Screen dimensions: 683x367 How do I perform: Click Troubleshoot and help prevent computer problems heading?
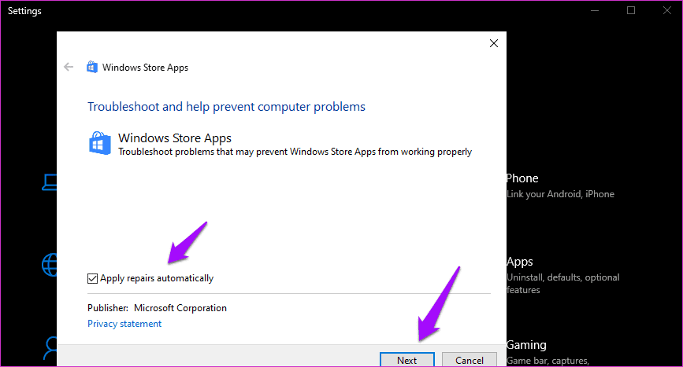[x=227, y=107]
